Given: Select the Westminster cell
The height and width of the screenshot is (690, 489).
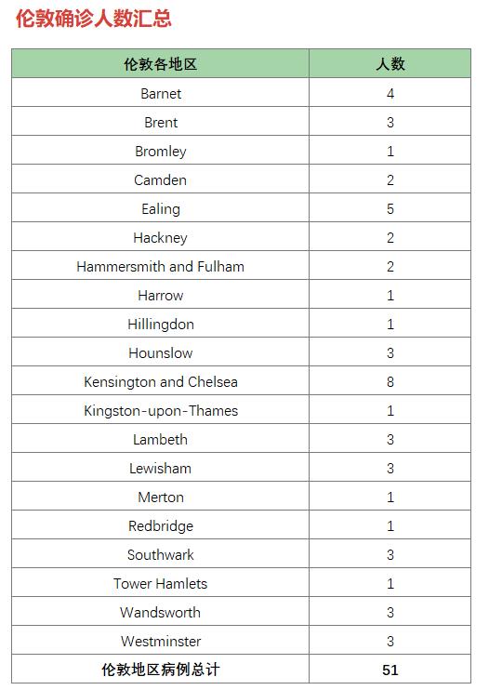Looking at the screenshot, I should pos(161,641).
